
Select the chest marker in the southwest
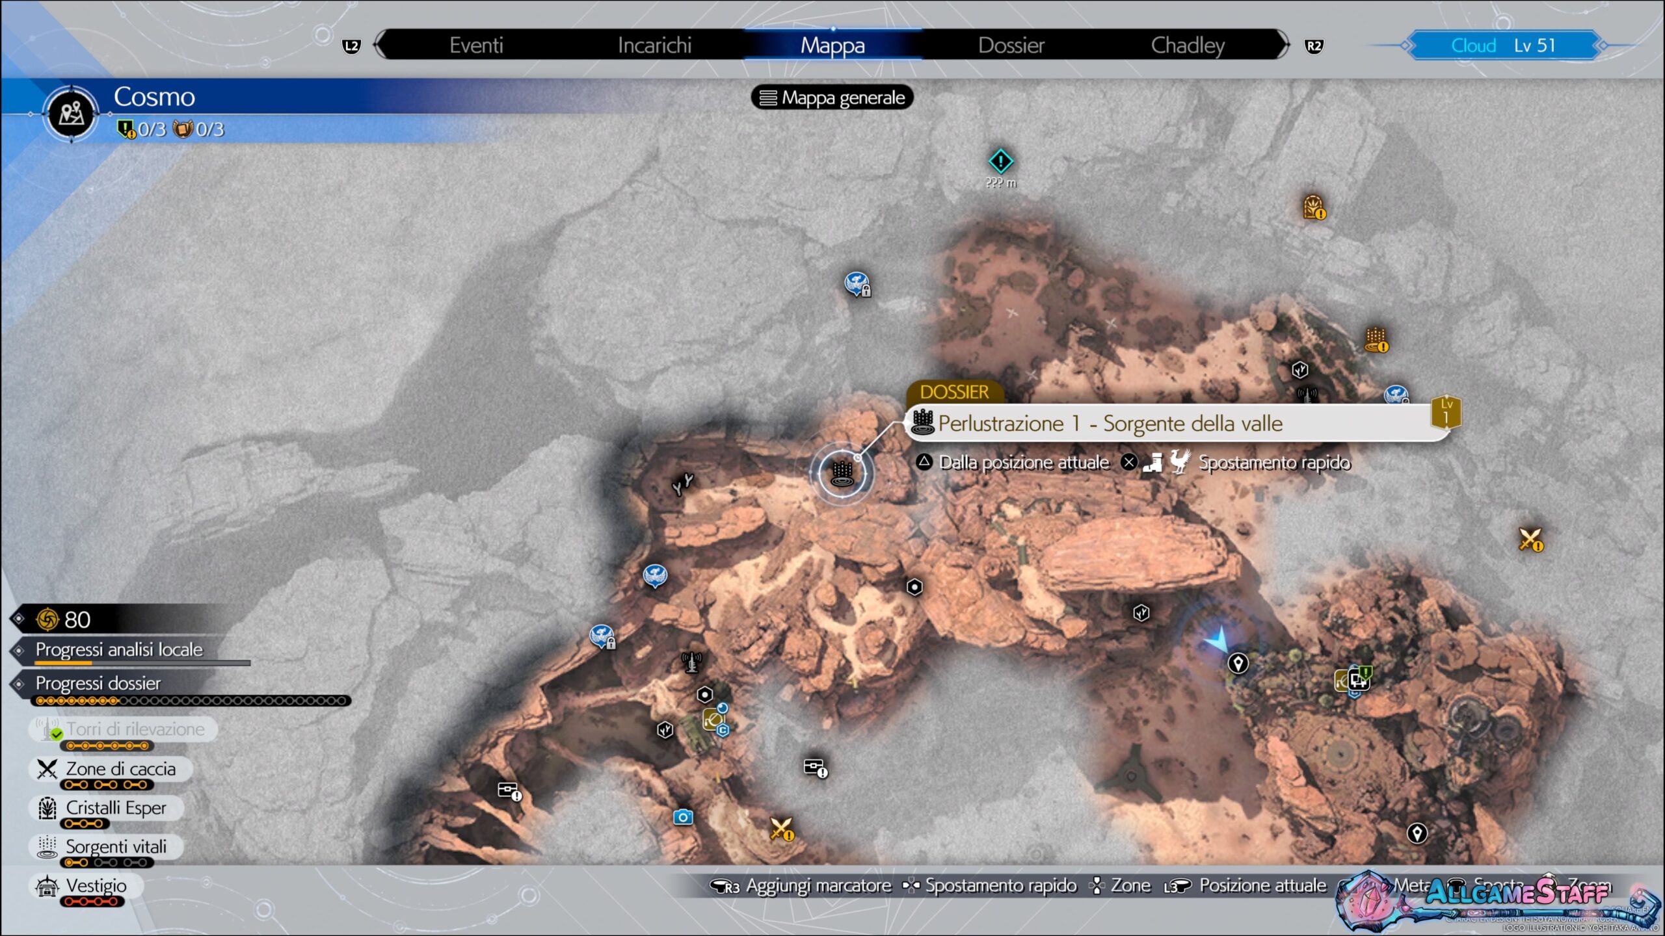pos(509,790)
